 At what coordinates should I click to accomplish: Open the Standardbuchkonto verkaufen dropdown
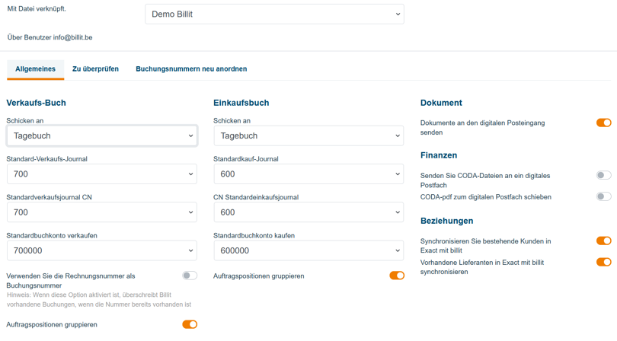102,250
